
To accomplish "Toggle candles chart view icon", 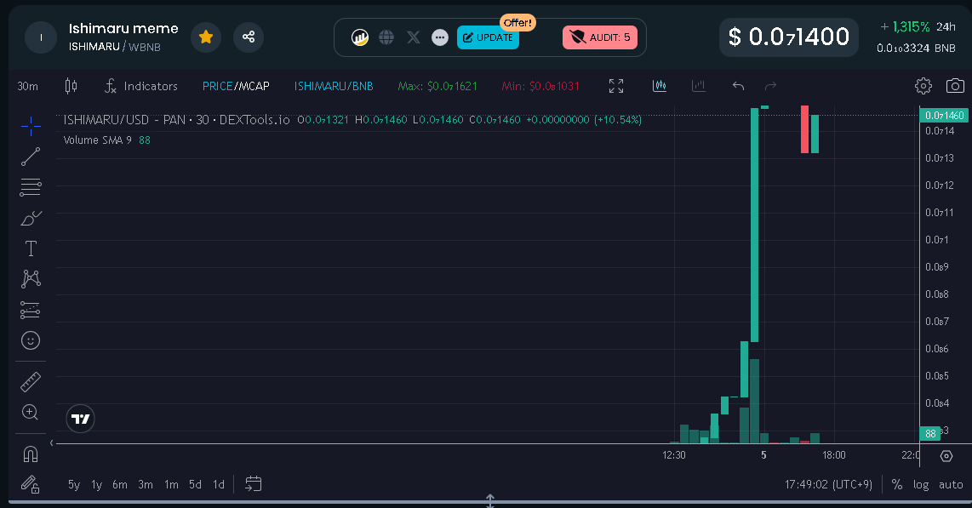I will point(660,86).
